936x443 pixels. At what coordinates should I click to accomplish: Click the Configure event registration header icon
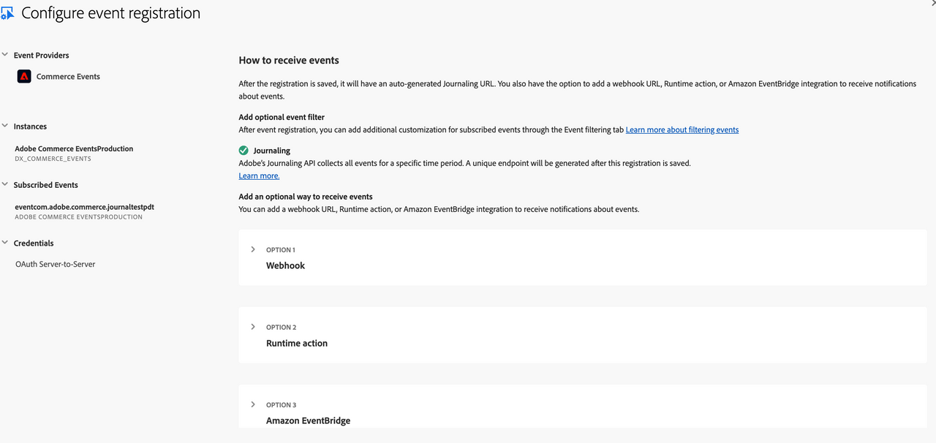click(x=8, y=13)
